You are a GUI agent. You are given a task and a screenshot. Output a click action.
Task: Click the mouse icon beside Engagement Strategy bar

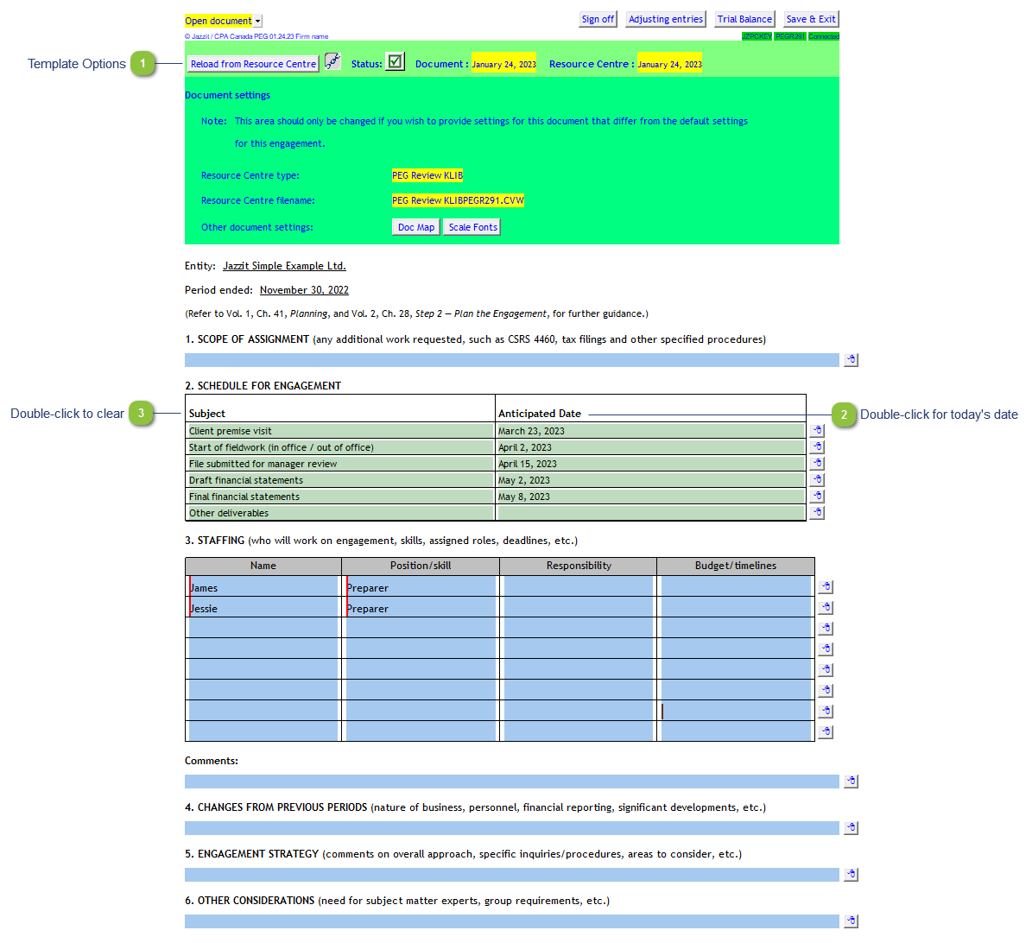pos(851,875)
